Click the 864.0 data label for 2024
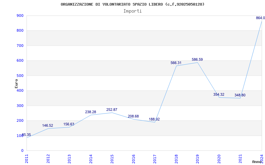265x165 pixels. 260,18
